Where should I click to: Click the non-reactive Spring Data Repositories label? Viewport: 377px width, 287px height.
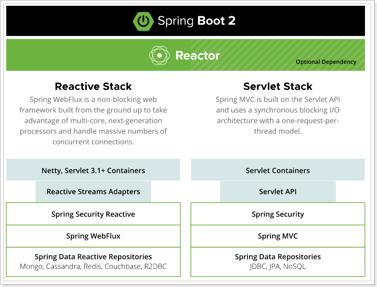click(x=278, y=257)
